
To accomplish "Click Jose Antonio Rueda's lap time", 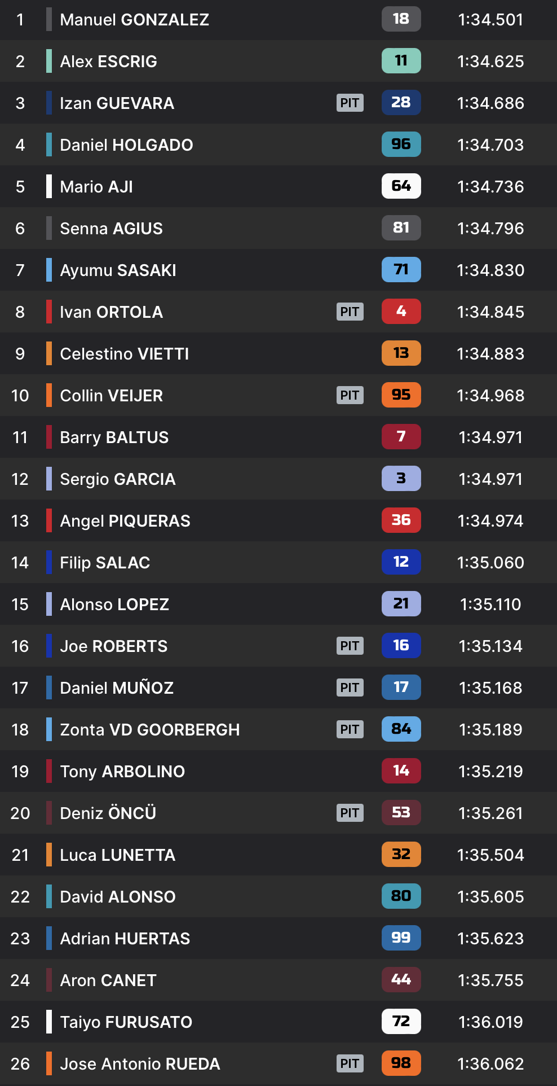I will tap(490, 1064).
